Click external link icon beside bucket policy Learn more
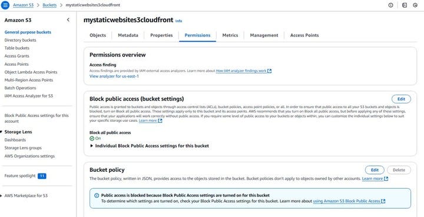The image size is (424, 217). (x=386, y=179)
